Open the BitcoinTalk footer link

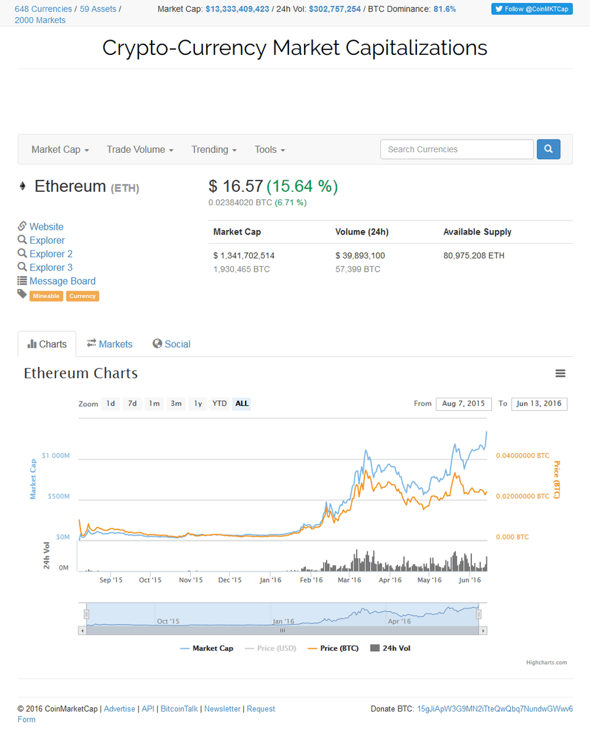tap(179, 709)
